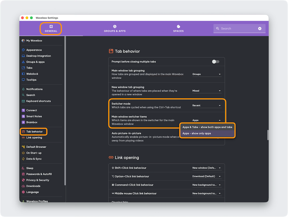Click the Appearance palette icon in sidebar

(23, 50)
